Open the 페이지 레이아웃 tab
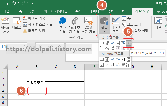This screenshot has width=167, height=106. point(56,11)
